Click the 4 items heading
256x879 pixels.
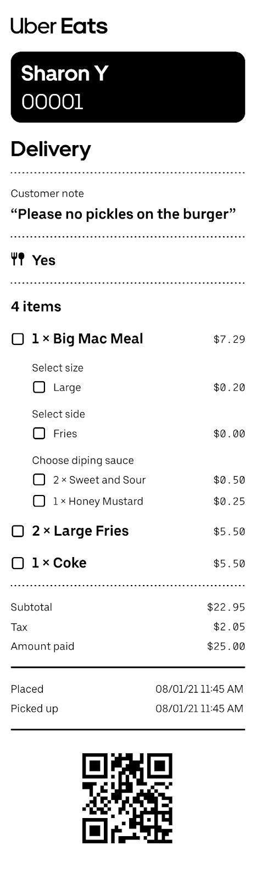point(36,307)
